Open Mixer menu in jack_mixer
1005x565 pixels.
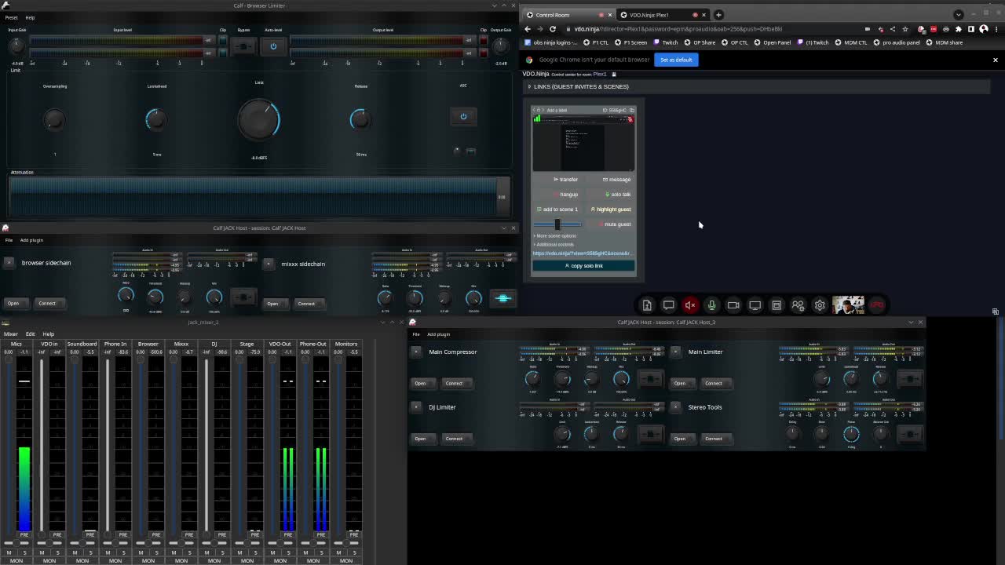[x=10, y=334]
